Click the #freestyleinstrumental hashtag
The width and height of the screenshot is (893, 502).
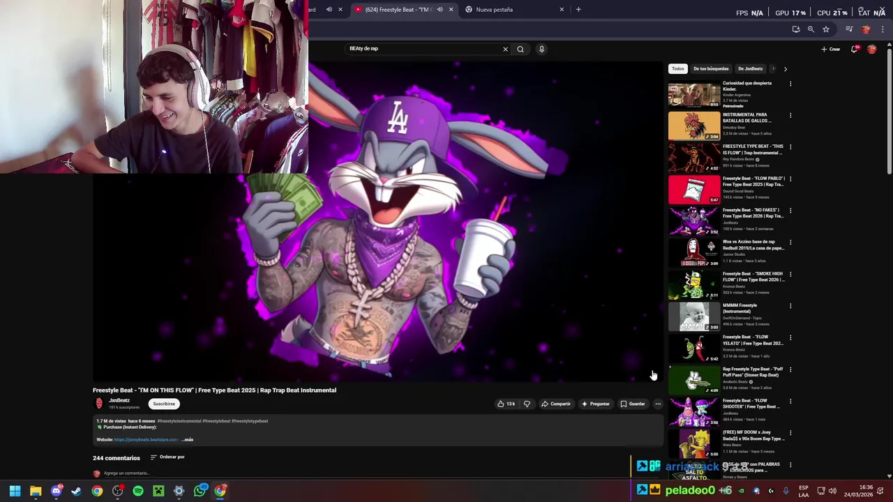point(179,421)
